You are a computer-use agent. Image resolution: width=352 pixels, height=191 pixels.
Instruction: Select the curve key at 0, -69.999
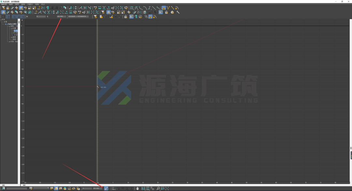click(x=97, y=87)
